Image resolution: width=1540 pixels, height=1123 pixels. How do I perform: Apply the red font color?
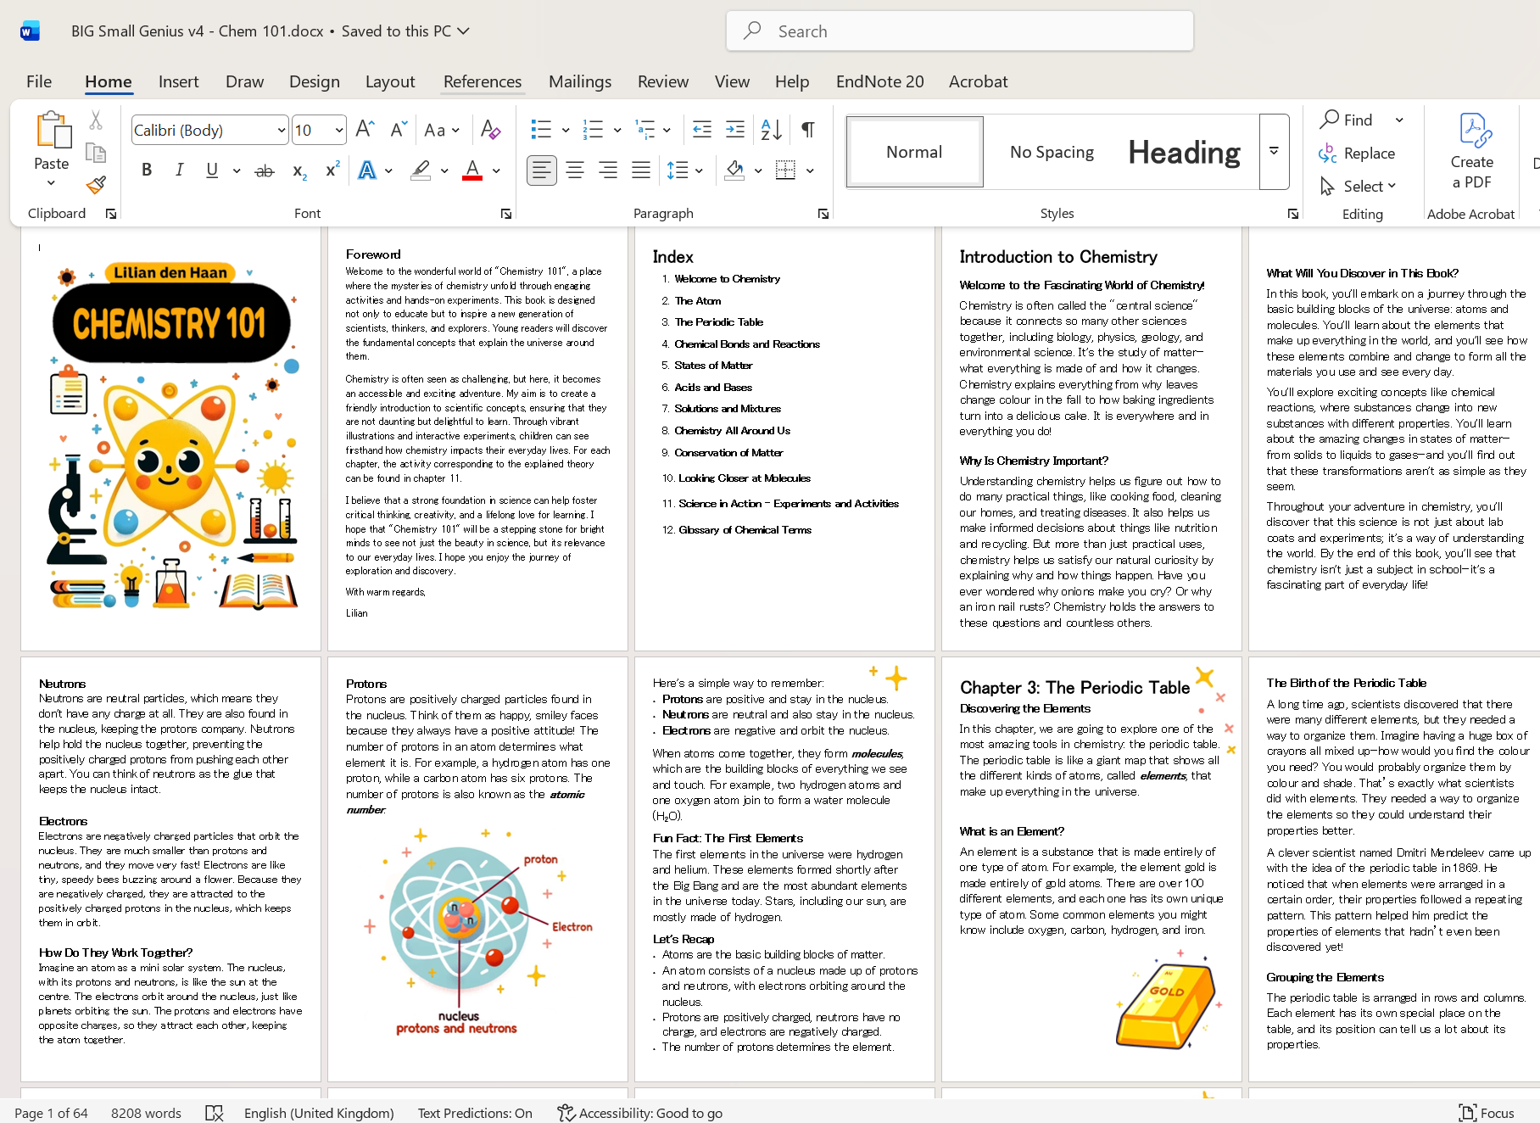(x=472, y=170)
